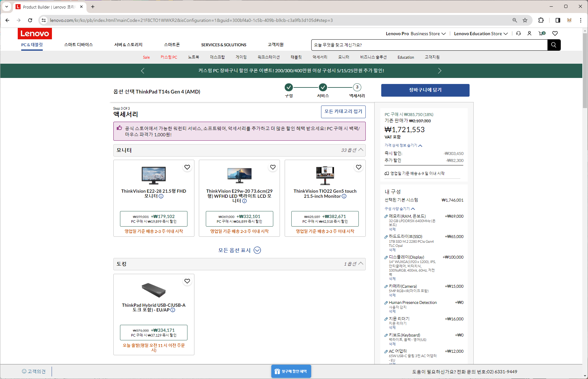Screen dimensions: 588x379
Task: Click the browser reload button
Action: point(30,20)
